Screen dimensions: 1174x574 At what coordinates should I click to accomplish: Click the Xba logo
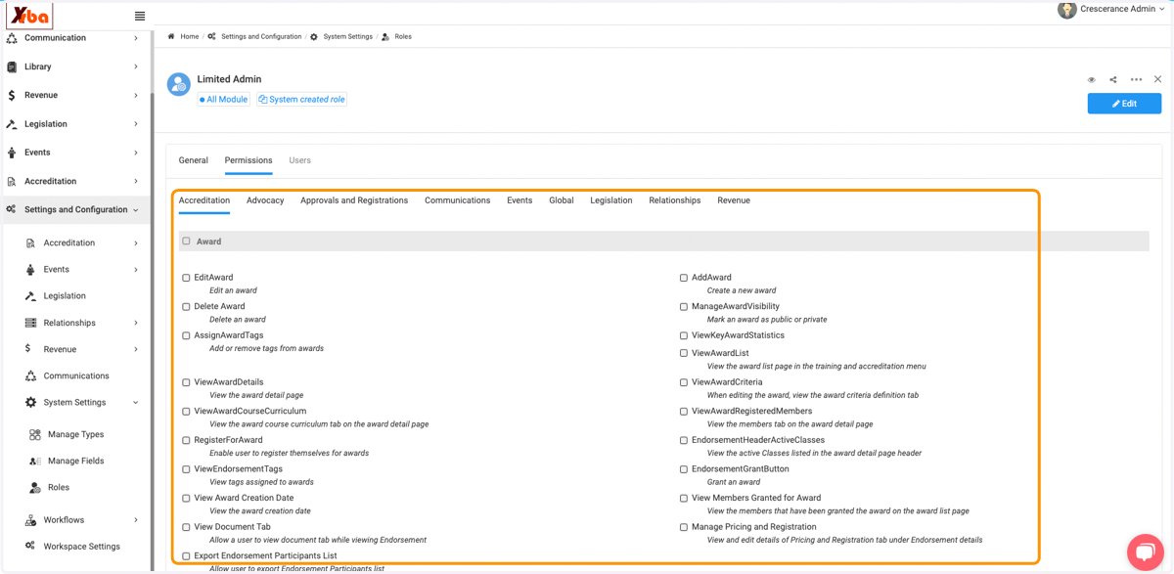pos(29,16)
